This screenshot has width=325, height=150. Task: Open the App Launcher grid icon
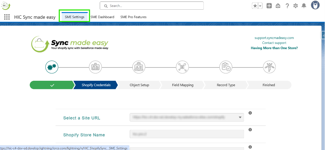(7, 17)
